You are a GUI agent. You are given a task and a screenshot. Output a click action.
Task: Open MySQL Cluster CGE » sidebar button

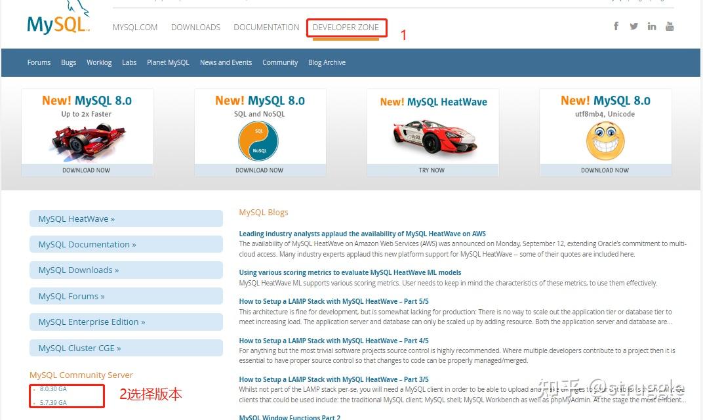coord(126,348)
